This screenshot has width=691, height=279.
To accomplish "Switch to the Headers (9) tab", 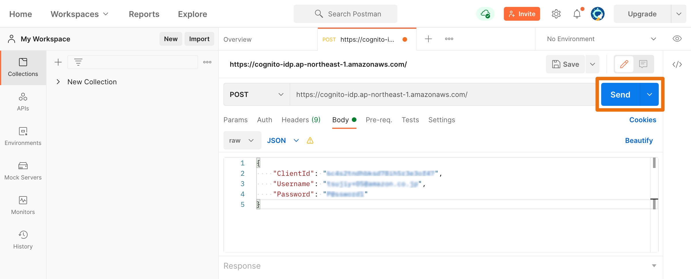I will pyautogui.click(x=301, y=120).
